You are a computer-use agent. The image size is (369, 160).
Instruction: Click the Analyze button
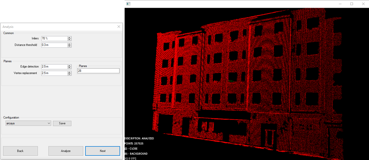[x=66, y=151]
